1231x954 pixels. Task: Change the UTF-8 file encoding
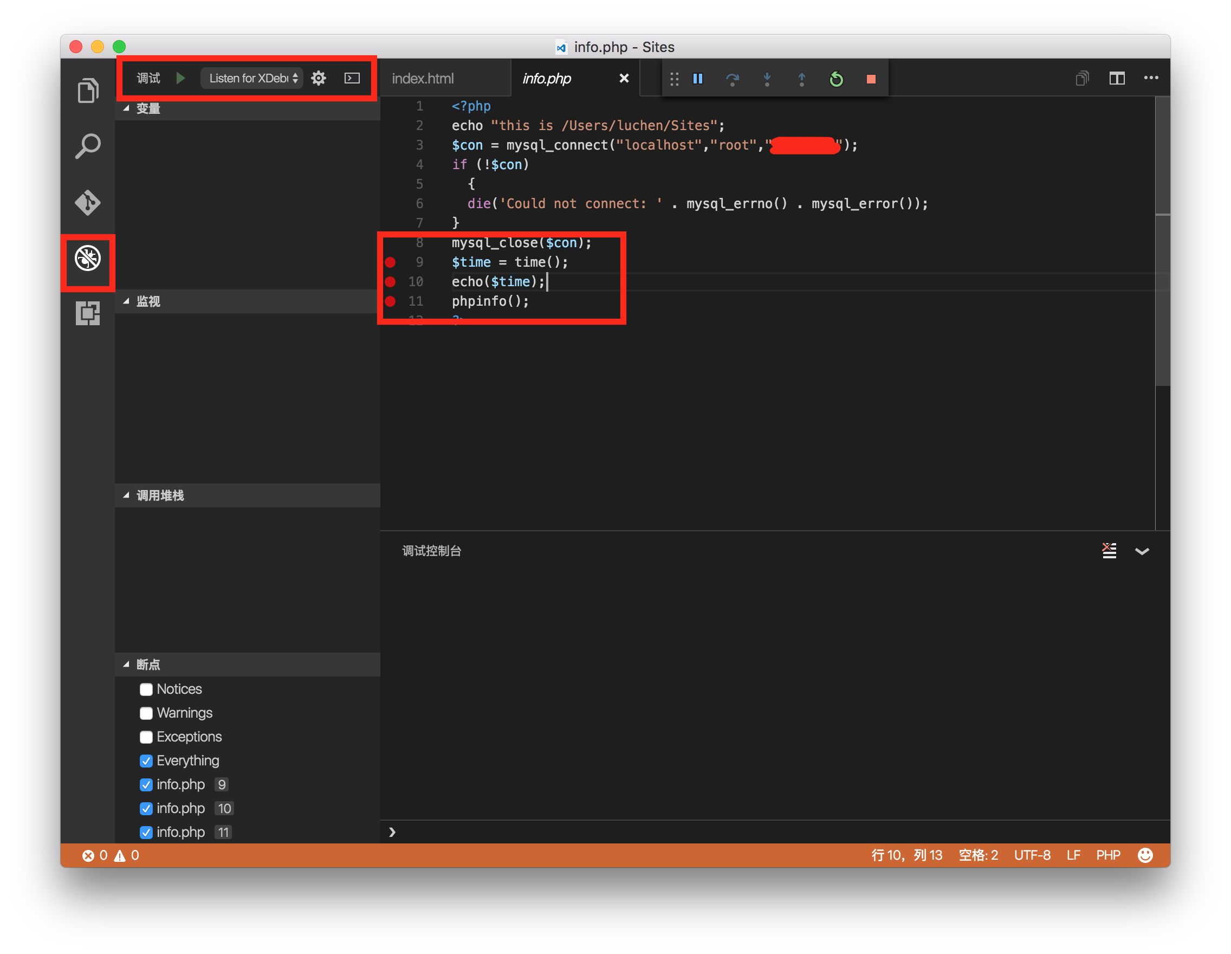point(1033,855)
